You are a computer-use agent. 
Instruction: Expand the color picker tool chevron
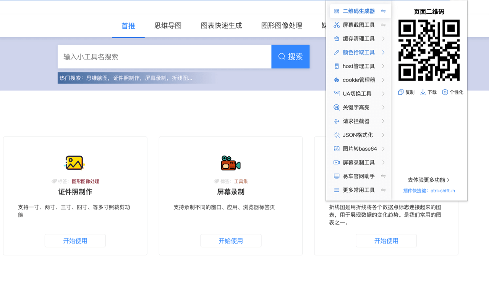[x=383, y=52]
